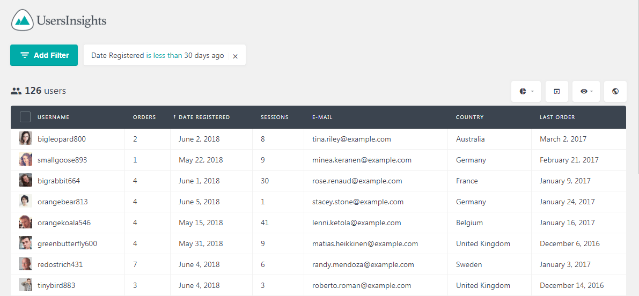The image size is (639, 296).
Task: Click the 'is less than' filter operator
Action: [164, 55]
